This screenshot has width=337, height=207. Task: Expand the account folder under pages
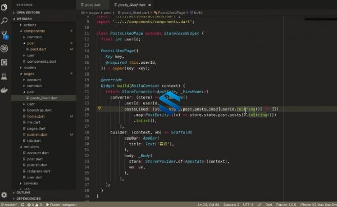click(x=34, y=80)
